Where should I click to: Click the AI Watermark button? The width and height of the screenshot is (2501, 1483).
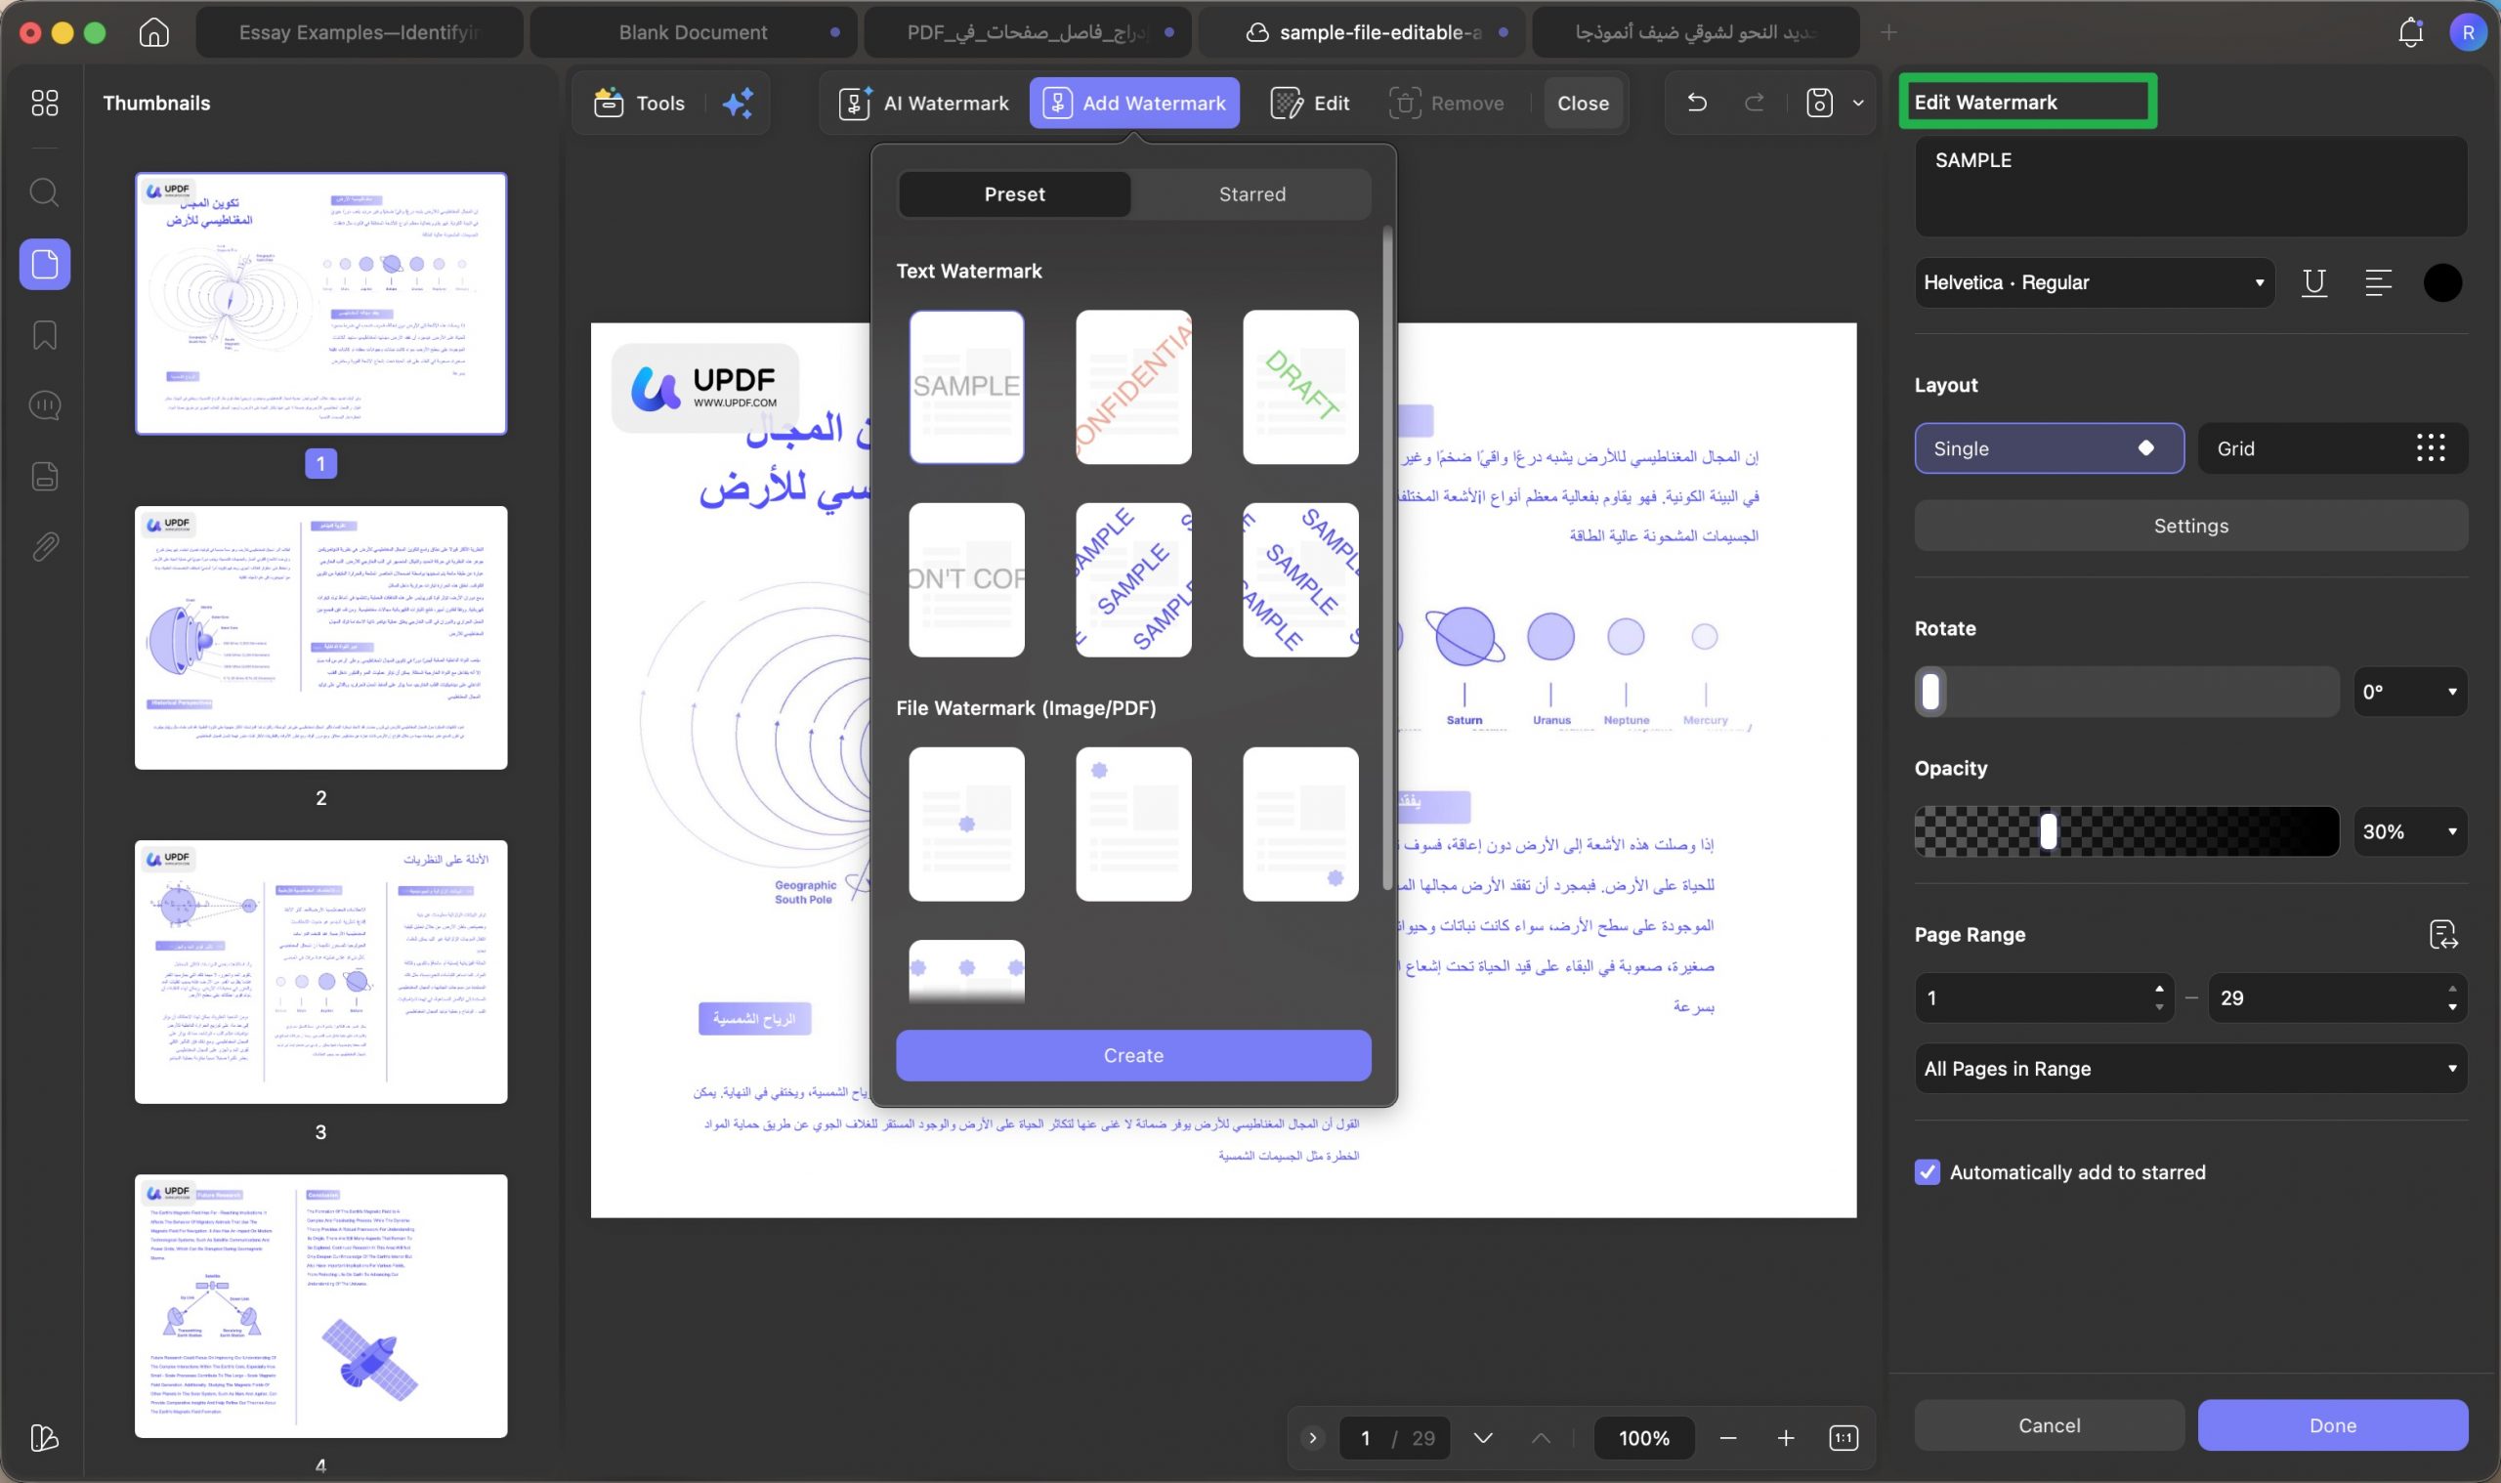(x=924, y=103)
